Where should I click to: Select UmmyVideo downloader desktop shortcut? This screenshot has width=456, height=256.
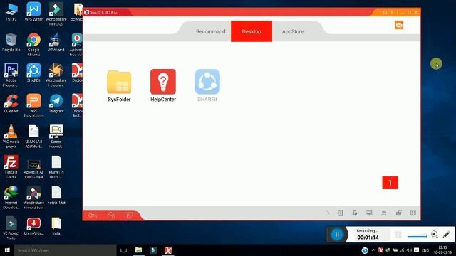[33, 226]
